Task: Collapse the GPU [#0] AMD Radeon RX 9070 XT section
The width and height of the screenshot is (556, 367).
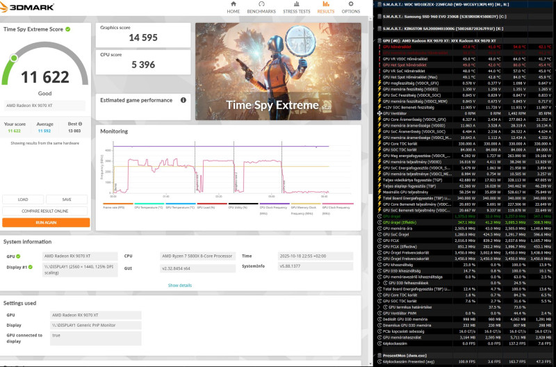Action: pos(375,41)
